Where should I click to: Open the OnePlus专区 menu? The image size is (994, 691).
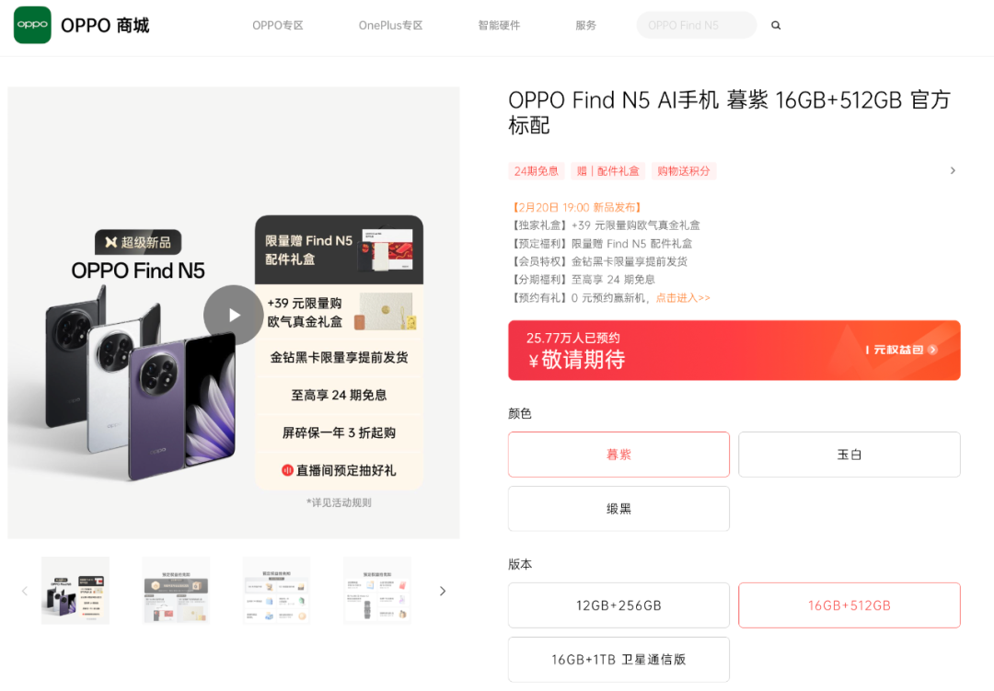point(390,26)
